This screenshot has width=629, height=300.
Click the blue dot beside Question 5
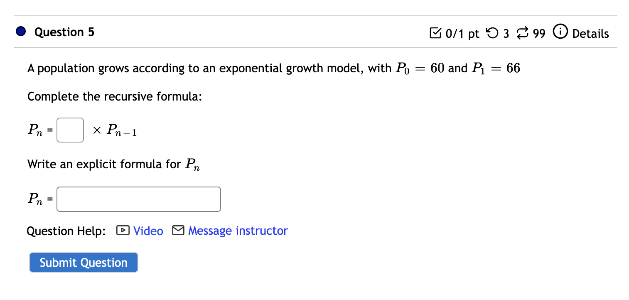click(x=20, y=31)
